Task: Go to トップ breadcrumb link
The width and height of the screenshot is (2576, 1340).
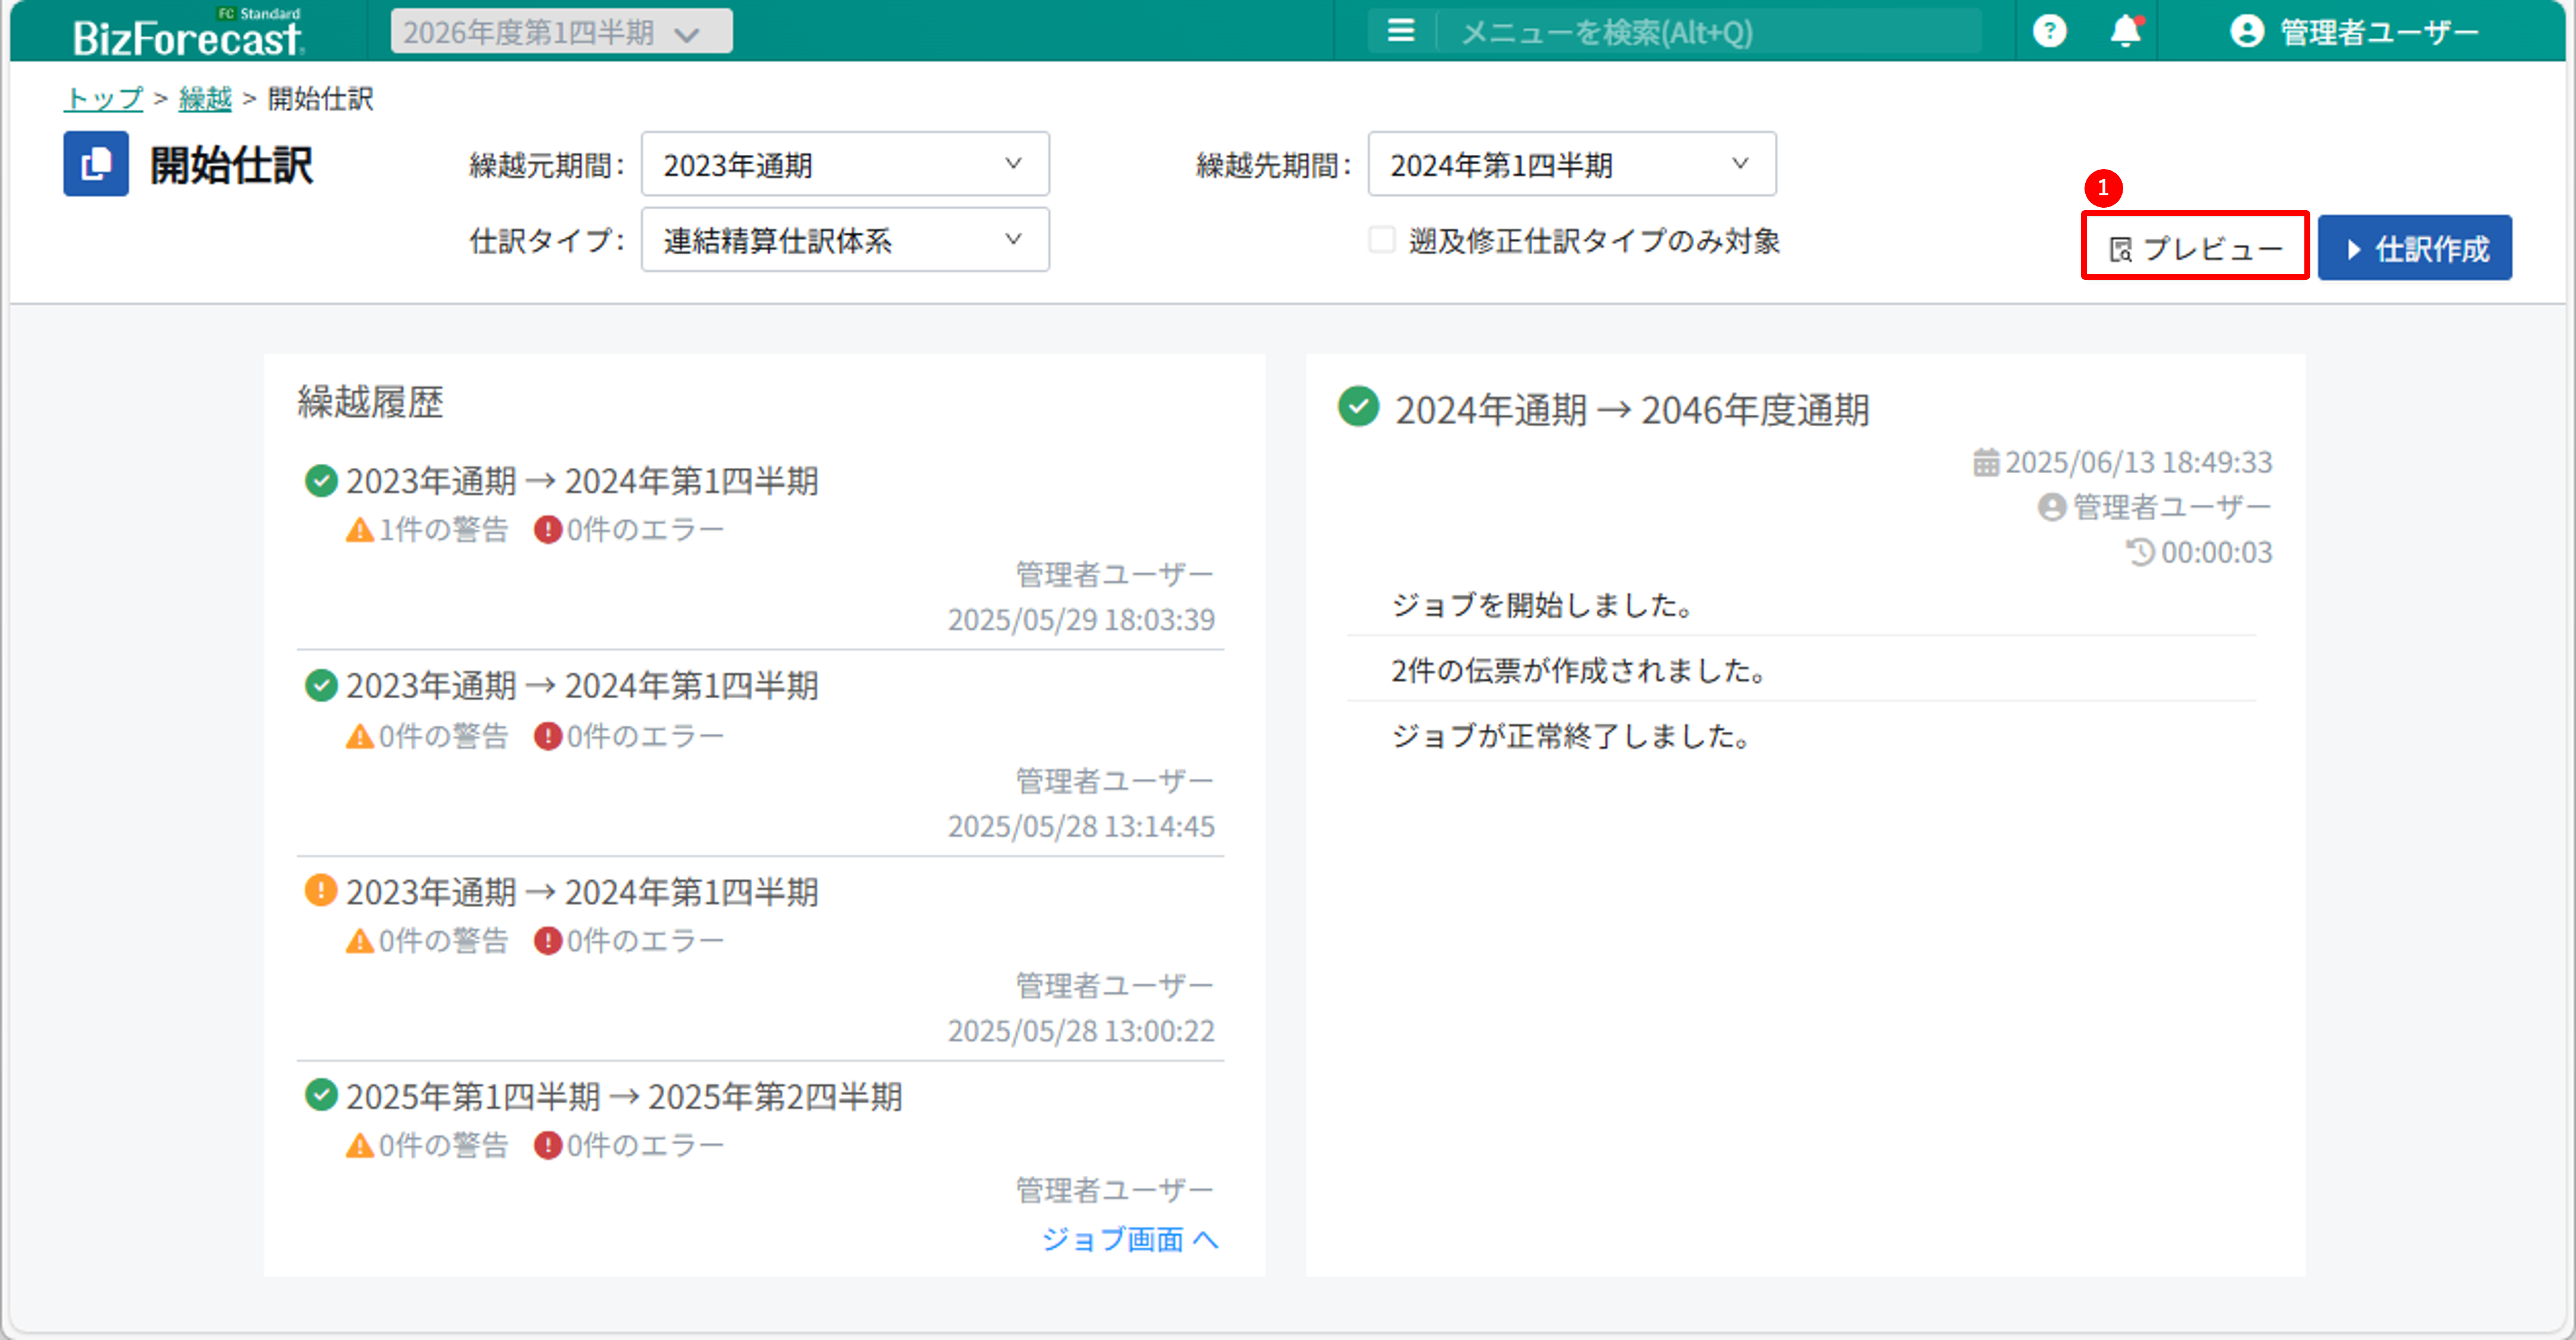Action: click(x=103, y=98)
